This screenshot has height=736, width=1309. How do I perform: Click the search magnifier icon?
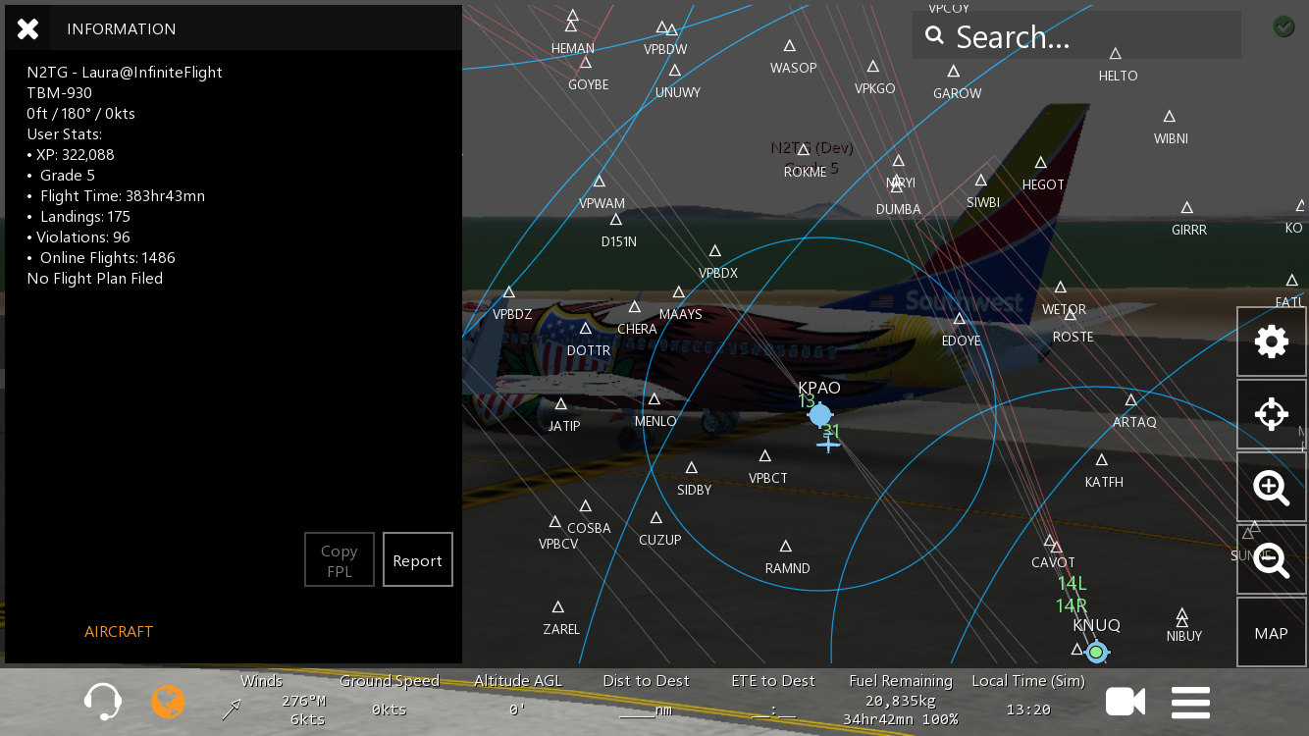click(x=934, y=36)
